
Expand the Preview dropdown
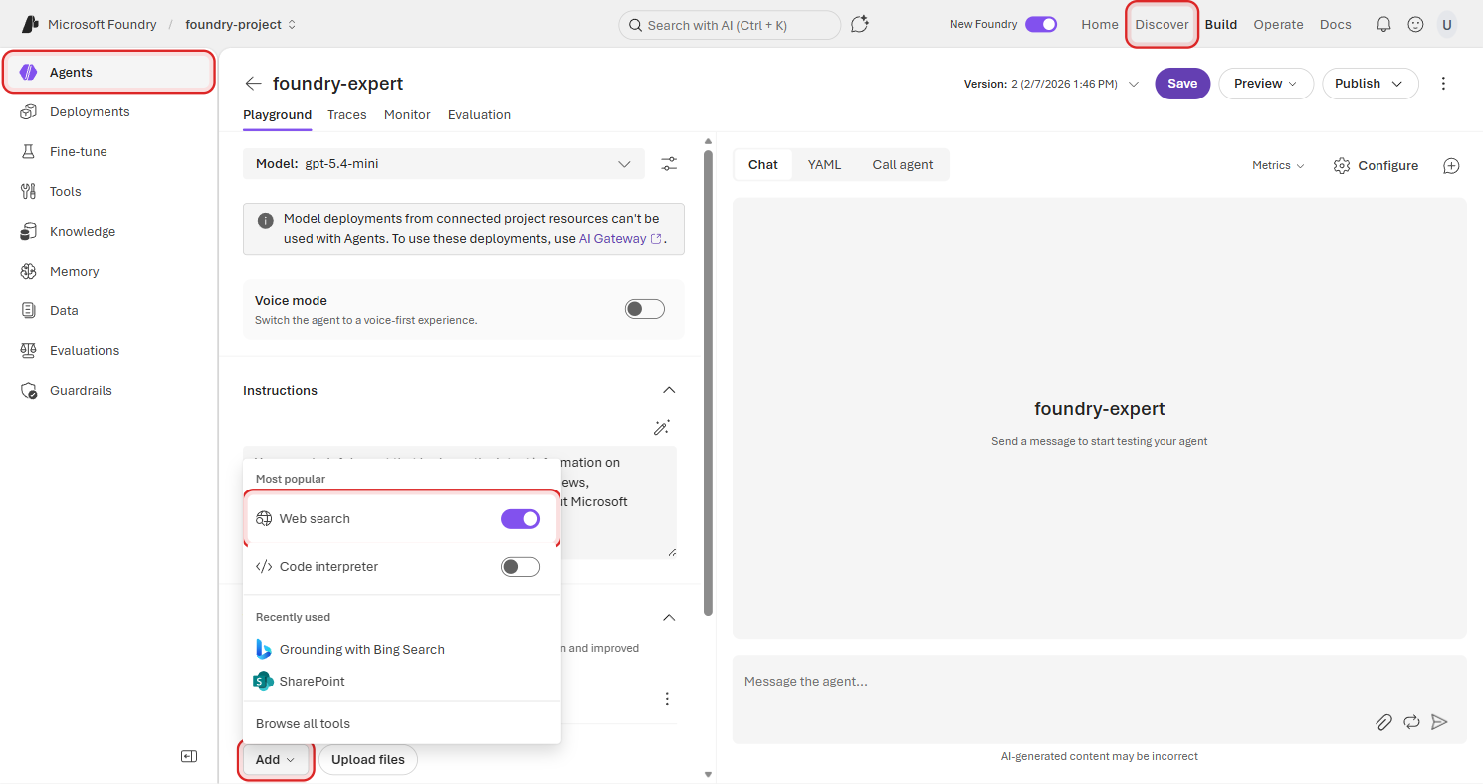pos(1266,84)
